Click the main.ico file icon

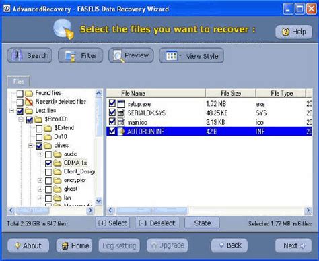click(121, 122)
